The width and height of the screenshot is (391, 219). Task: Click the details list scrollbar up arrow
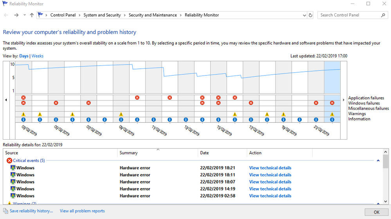(386, 152)
